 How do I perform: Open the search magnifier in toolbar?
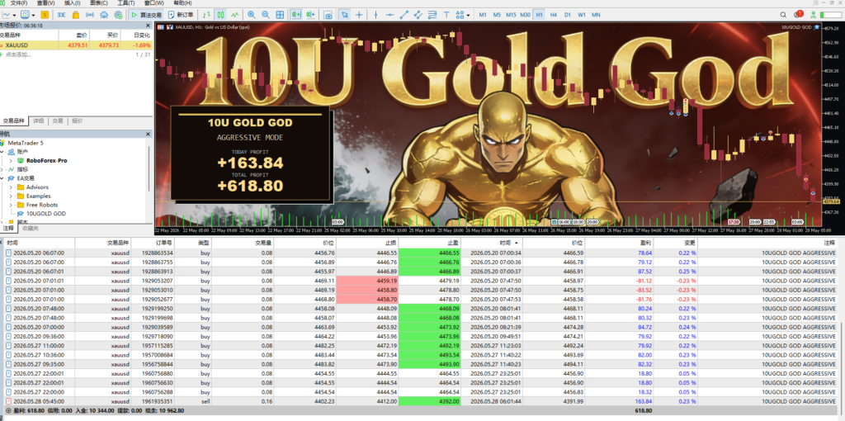[x=783, y=15]
